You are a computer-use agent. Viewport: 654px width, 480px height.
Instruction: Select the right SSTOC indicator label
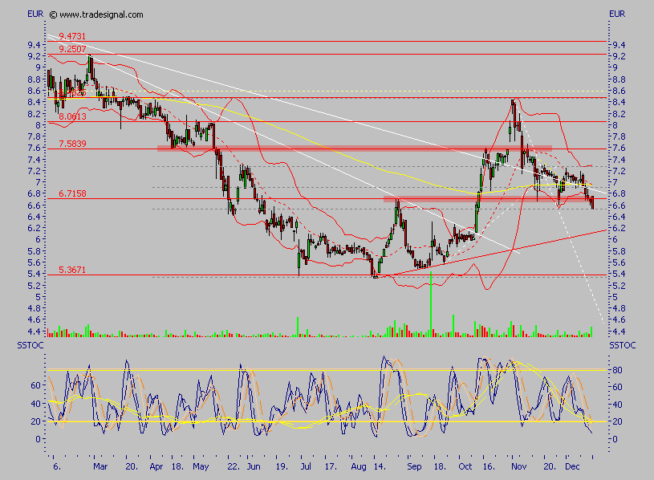[622, 345]
